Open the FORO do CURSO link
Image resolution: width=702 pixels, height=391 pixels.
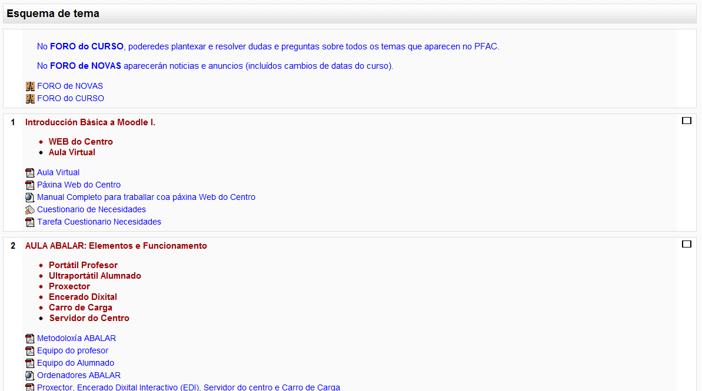pyautogui.click(x=70, y=99)
